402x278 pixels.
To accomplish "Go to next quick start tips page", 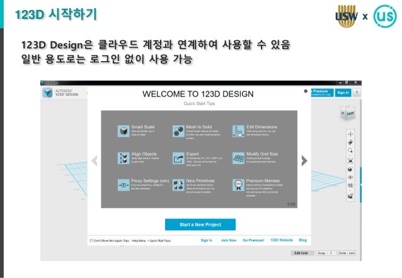I will [x=304, y=161].
